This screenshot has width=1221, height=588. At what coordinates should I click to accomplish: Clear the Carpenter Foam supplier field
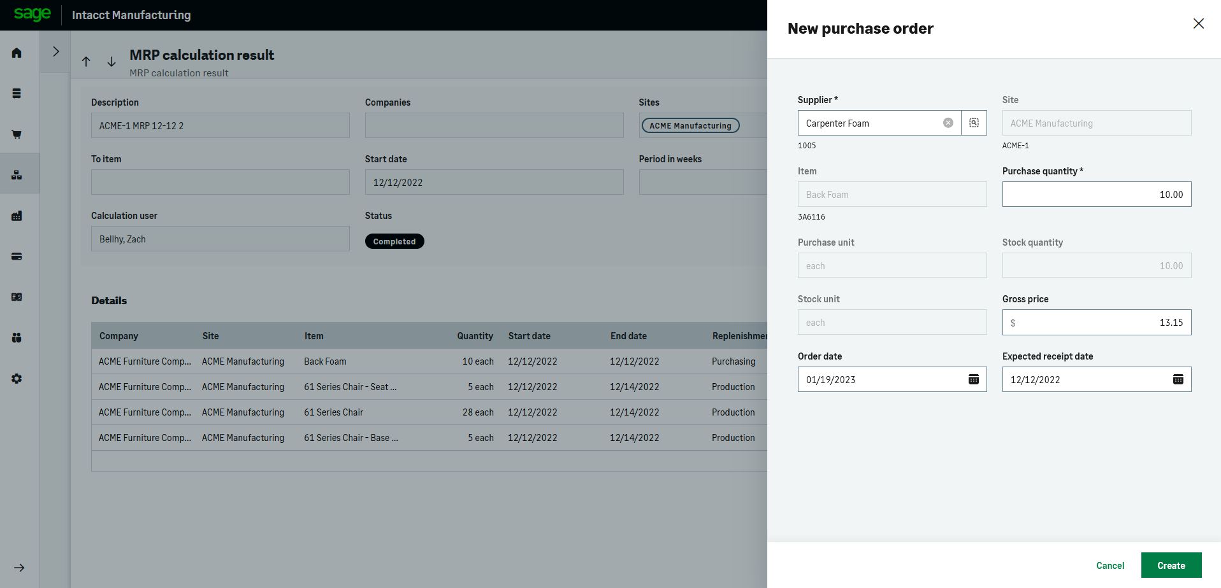tap(948, 123)
